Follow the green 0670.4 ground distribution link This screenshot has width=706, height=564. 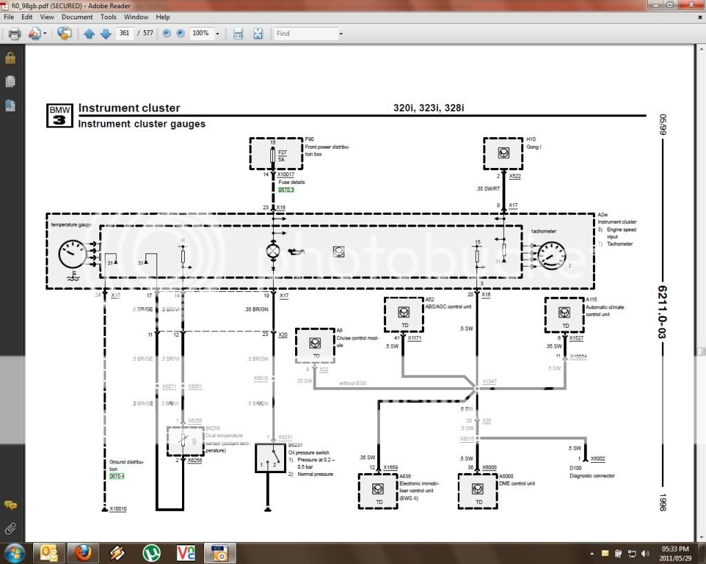(x=117, y=477)
